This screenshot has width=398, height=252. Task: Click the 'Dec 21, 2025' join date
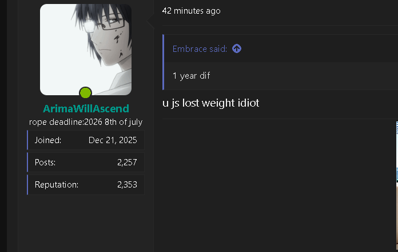[x=113, y=140]
